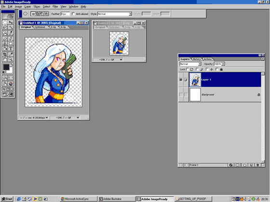Switch to the 2-Up tab in 300% window

click(53, 27)
